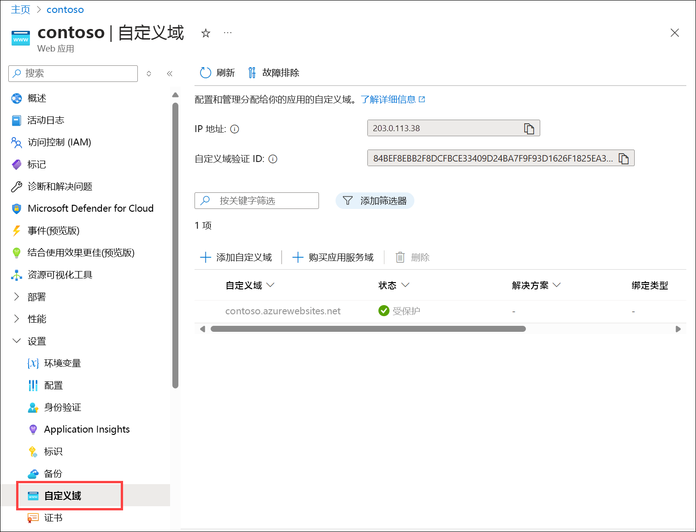The height and width of the screenshot is (532, 696).
Task: Open the contoso breadcrumb link
Action: (x=65, y=10)
